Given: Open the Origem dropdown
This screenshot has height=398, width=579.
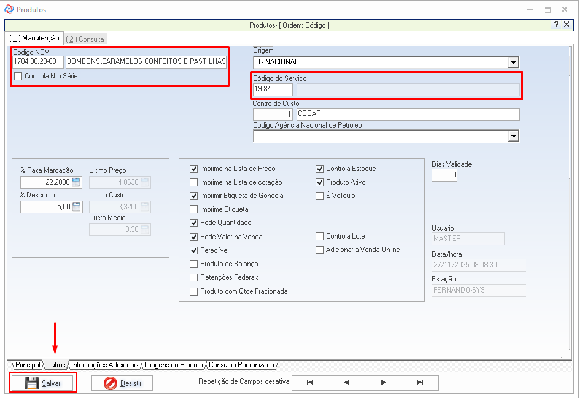Looking at the screenshot, I should pos(513,62).
